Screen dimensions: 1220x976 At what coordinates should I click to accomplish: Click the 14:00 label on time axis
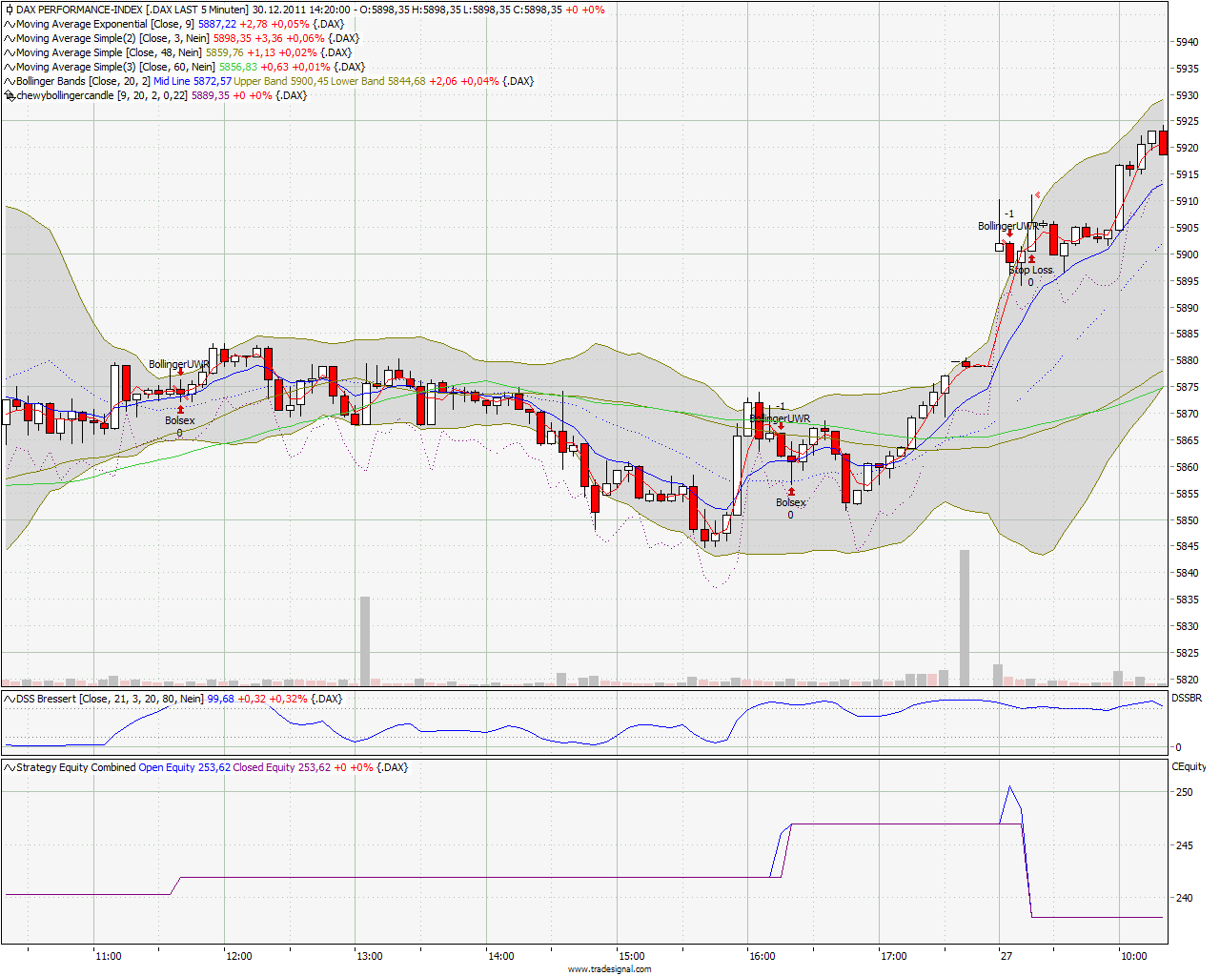pos(500,956)
